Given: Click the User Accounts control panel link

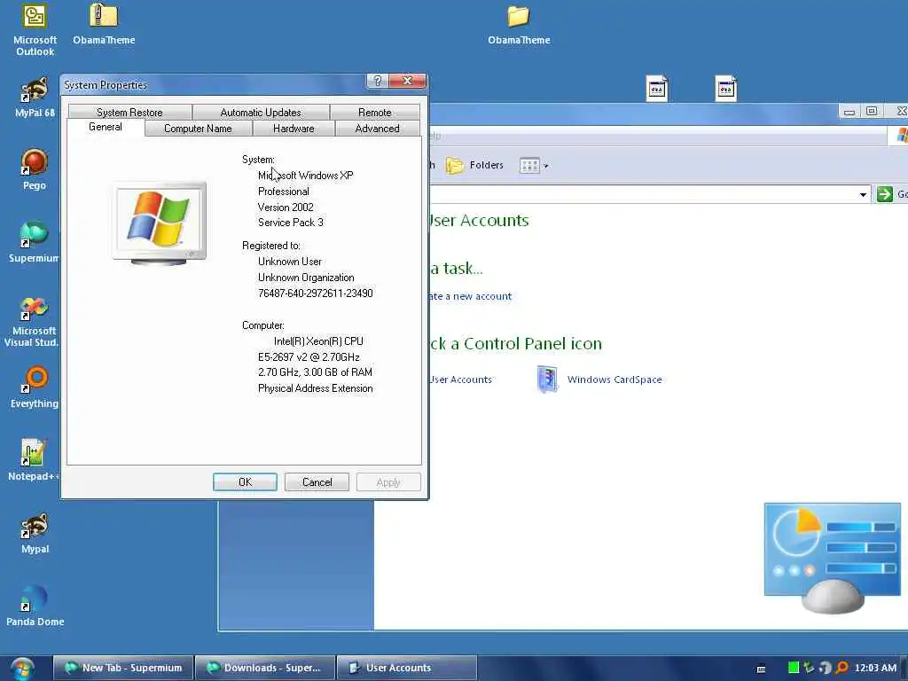Looking at the screenshot, I should pos(460,380).
